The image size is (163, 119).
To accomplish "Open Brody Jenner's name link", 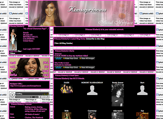I will (118, 82).
